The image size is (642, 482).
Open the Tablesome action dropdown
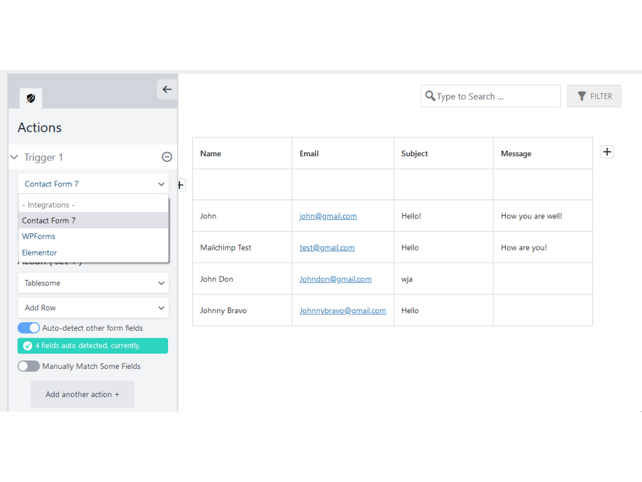click(x=93, y=283)
